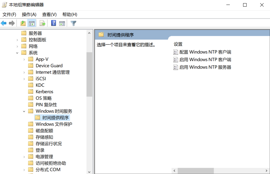Screen dimensions: 270x174
Task: Select 存储感知 in the tree
Action: pos(44,137)
